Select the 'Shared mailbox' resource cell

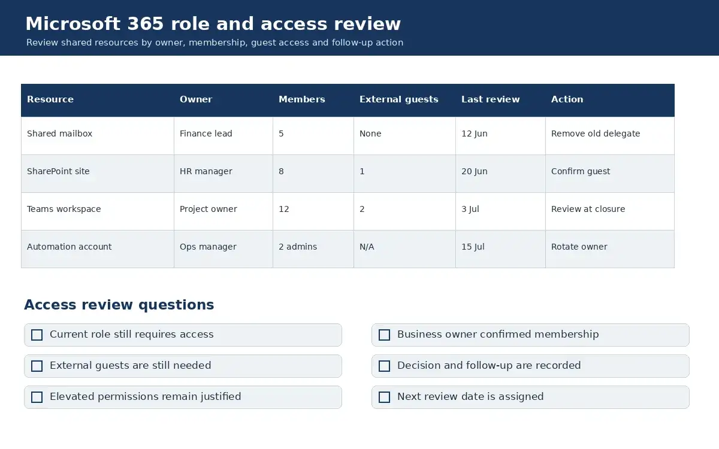point(98,135)
